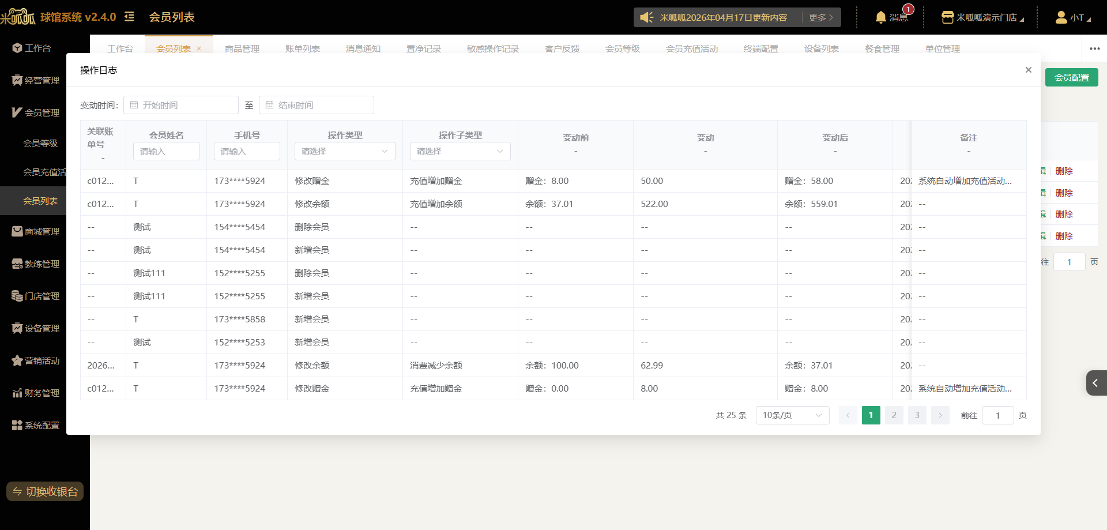1107x530 pixels.
Task: Click the calendar icon in 开始时间
Action: click(x=134, y=105)
